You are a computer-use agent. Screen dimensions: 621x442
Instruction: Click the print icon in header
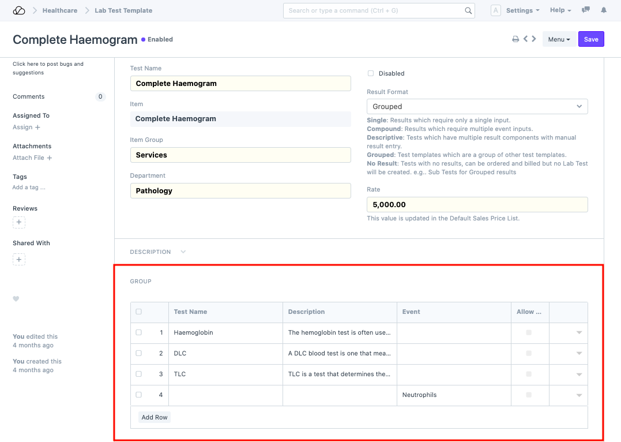pyautogui.click(x=515, y=39)
